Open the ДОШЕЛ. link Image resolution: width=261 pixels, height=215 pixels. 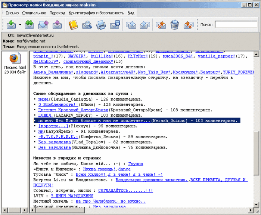point(46,115)
